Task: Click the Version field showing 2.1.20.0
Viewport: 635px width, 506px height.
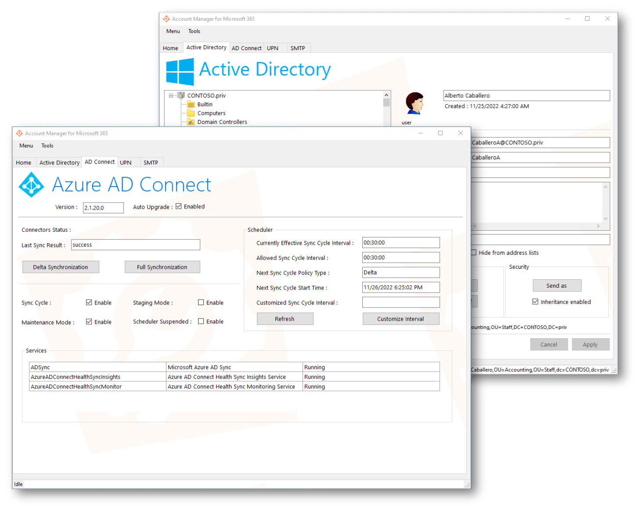Action: coord(103,208)
